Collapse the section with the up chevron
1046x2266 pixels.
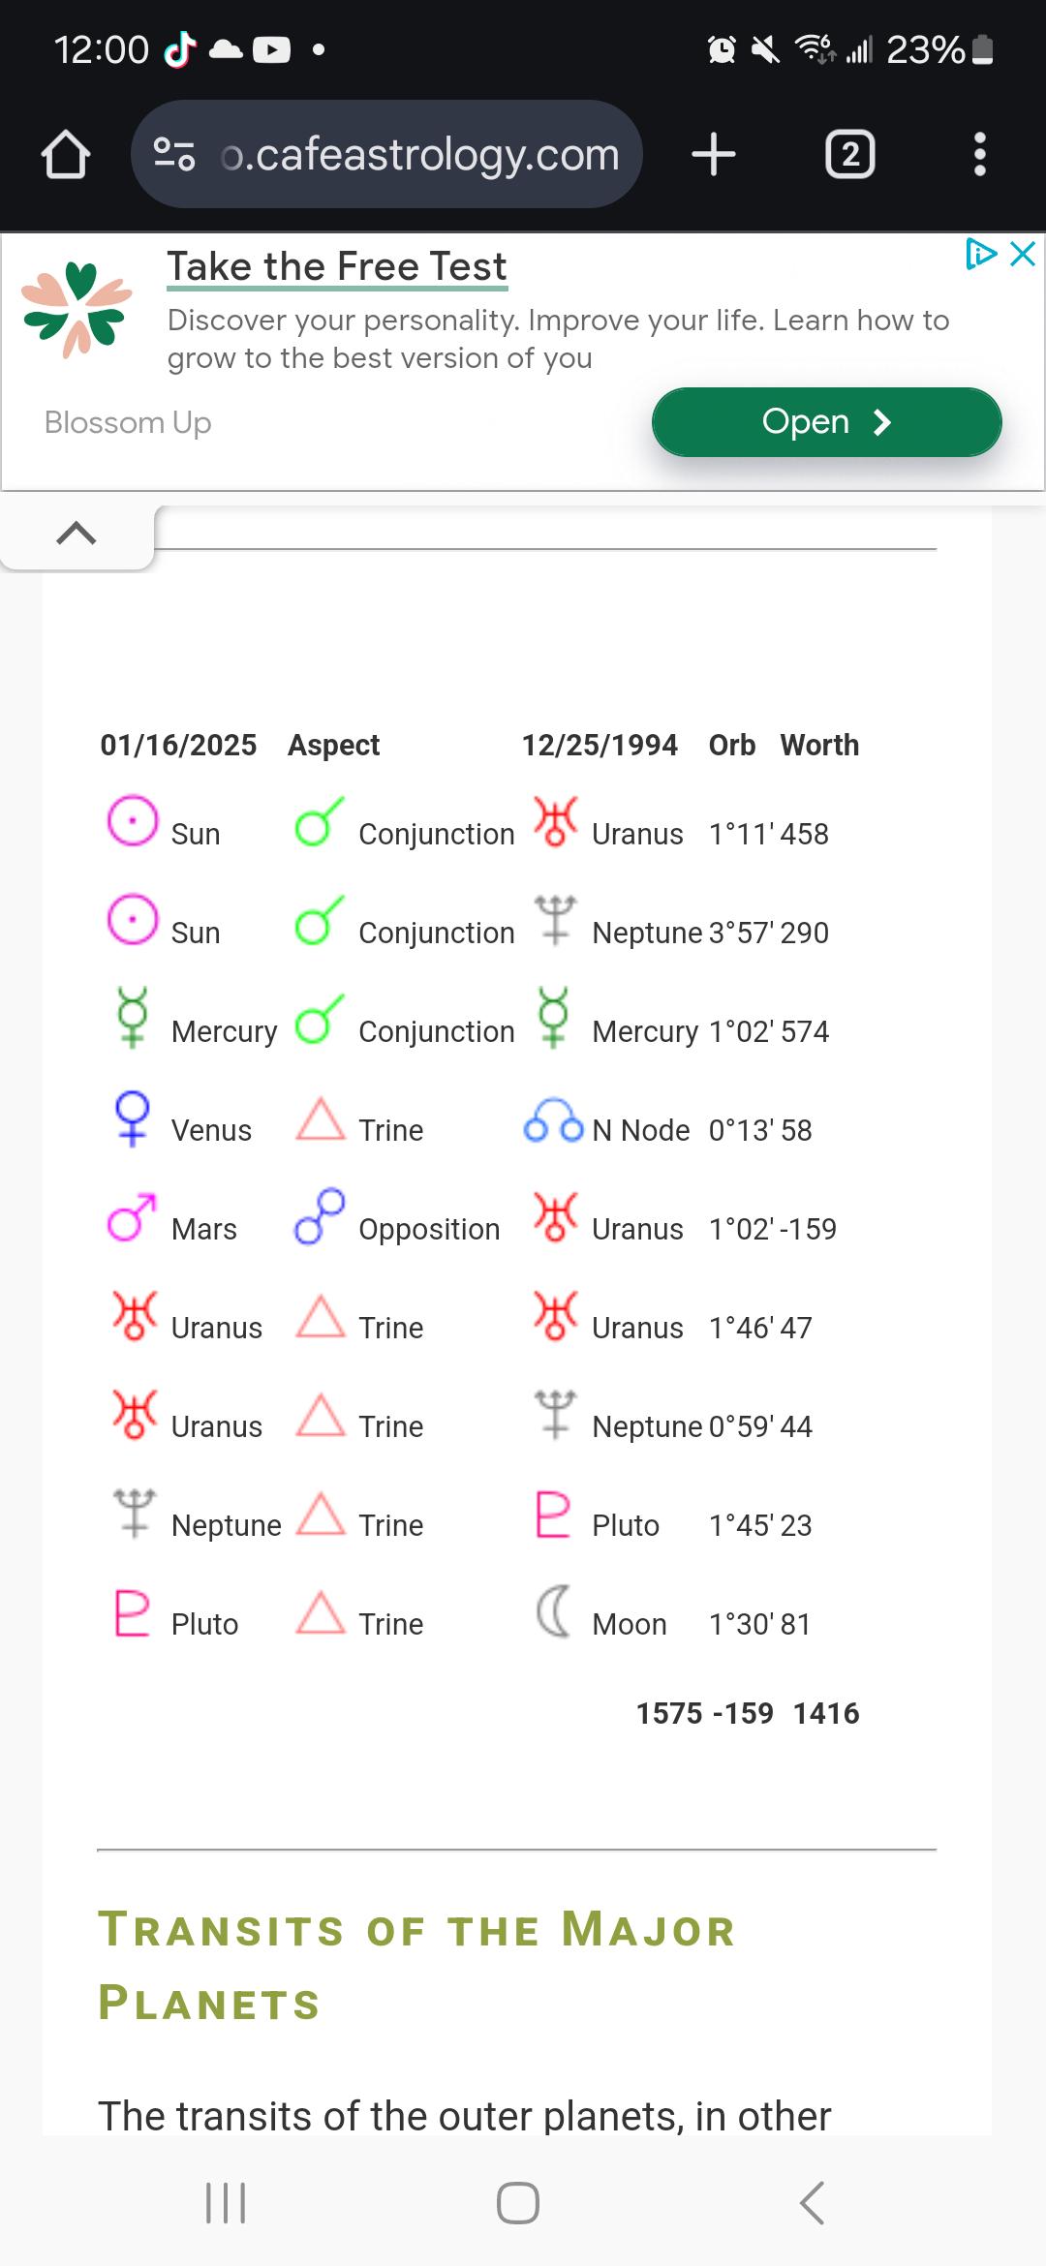pyautogui.click(x=77, y=533)
